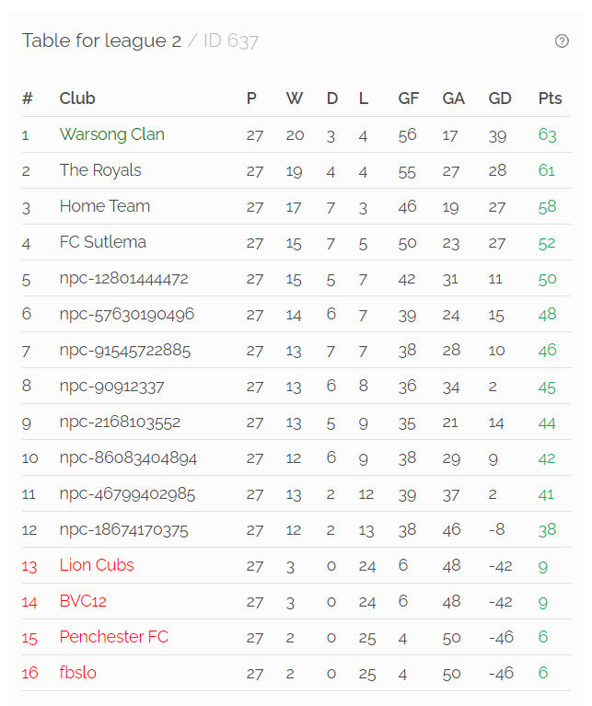
Task: Select the fbslo club entry
Action: tap(78, 673)
